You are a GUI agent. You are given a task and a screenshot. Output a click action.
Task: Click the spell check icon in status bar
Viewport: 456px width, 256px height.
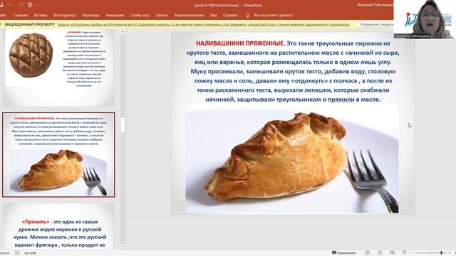coord(17,253)
